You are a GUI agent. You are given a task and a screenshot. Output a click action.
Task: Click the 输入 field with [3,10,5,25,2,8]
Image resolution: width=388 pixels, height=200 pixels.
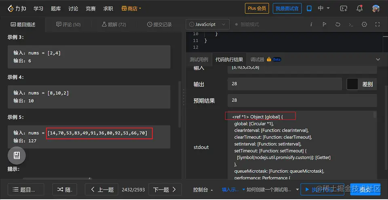(302, 69)
